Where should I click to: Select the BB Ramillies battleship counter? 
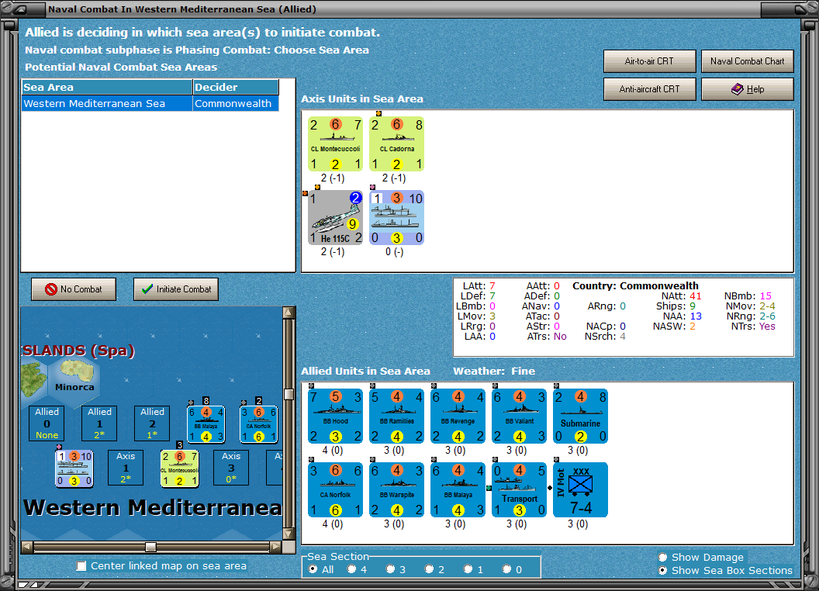tap(396, 416)
